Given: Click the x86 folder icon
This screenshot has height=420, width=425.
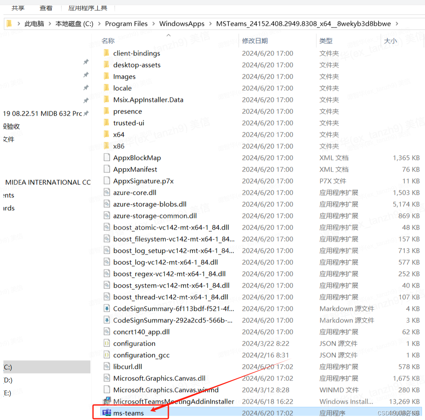Looking at the screenshot, I should pos(106,146).
